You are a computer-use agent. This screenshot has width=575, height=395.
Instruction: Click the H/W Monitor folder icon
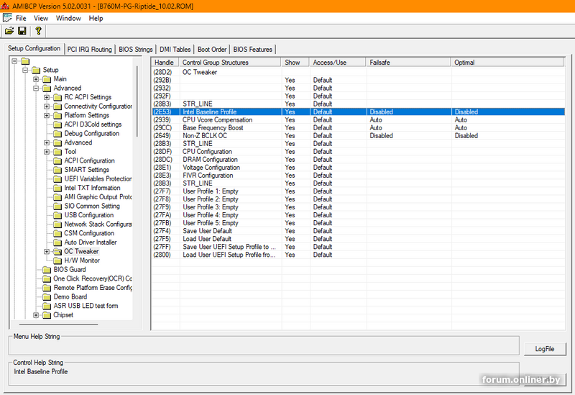[x=57, y=260]
